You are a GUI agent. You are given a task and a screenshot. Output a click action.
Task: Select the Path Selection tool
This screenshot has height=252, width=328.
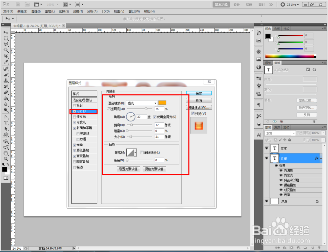click(x=6, y=129)
